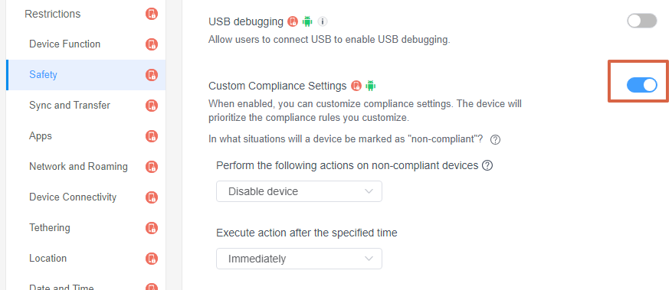Click the chevron arrow of the Immediately dropdown
This screenshot has width=672, height=290.
369,259
